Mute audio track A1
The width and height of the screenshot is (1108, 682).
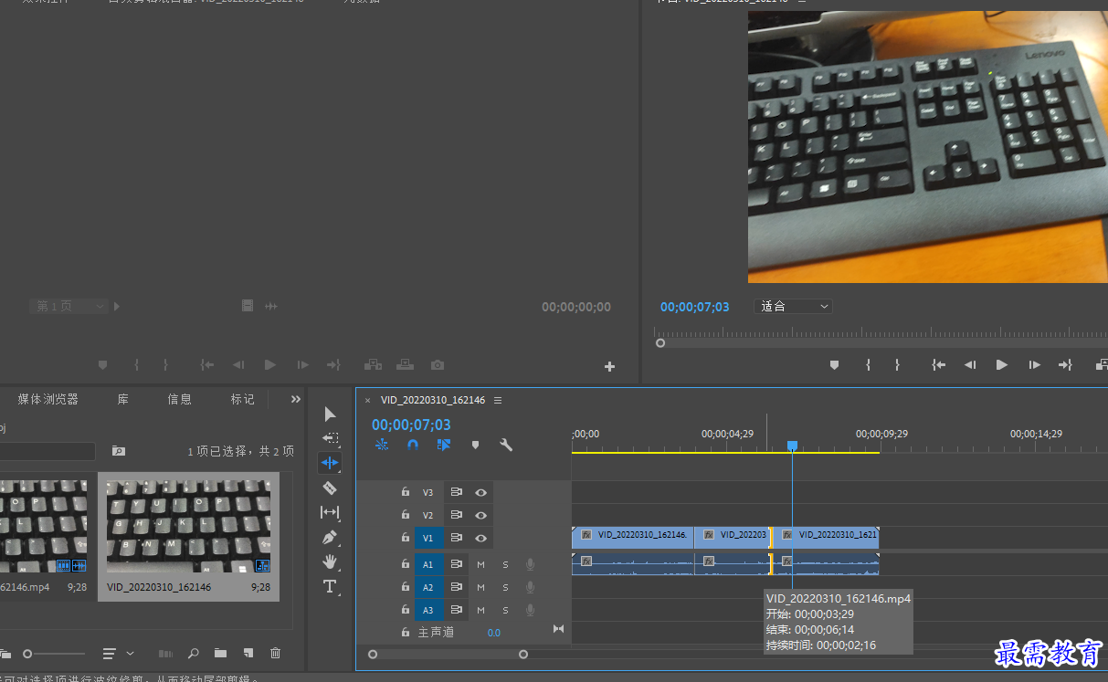point(480,564)
